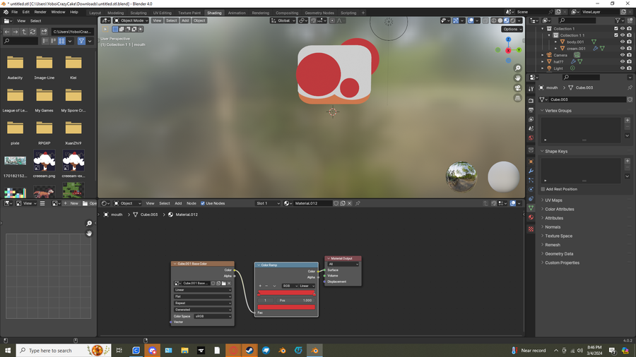This screenshot has height=357, width=636.
Task: Select rendered viewport shading icon
Action: (513, 20)
